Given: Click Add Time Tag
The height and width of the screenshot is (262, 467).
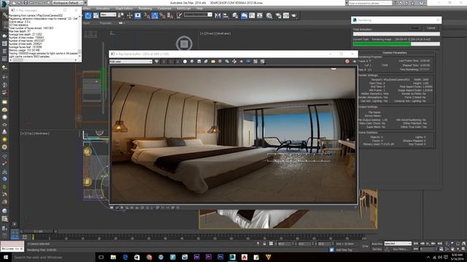Looking at the screenshot, I should coord(344,250).
